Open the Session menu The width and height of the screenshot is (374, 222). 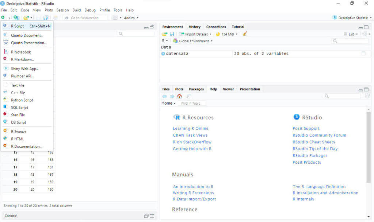62,10
